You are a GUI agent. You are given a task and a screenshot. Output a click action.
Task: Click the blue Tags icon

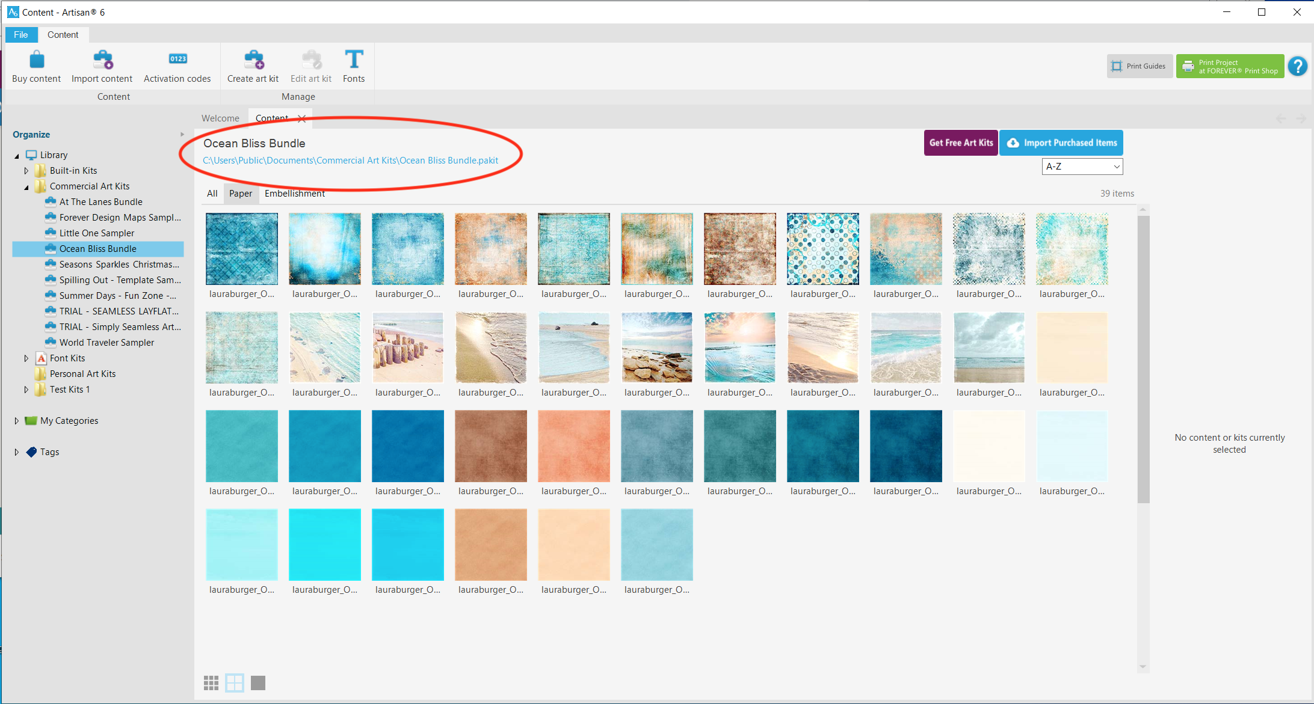(x=31, y=452)
